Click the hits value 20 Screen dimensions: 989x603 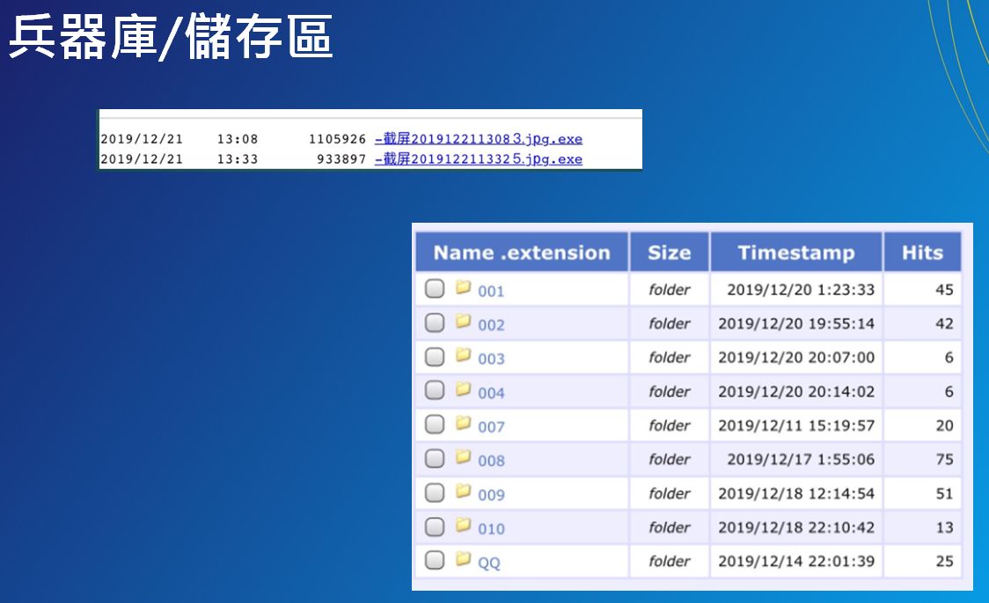point(944,426)
